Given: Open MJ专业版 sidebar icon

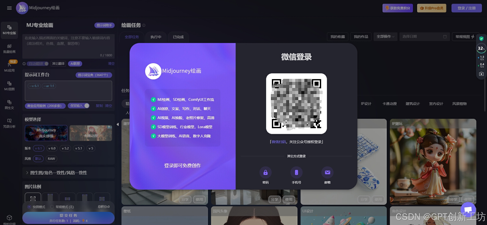Looking at the screenshot, I should [x=9, y=30].
